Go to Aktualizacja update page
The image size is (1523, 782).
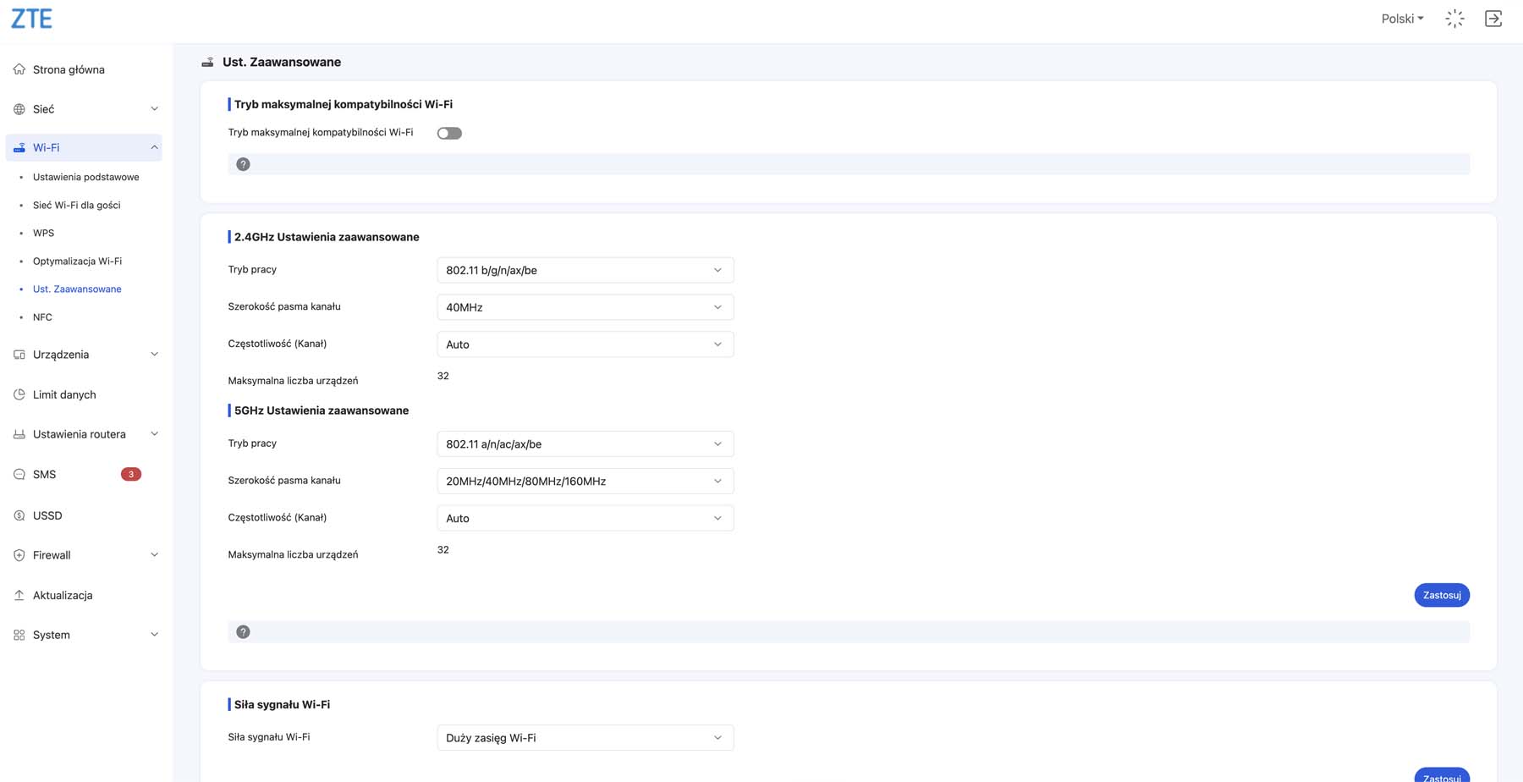[x=63, y=595]
